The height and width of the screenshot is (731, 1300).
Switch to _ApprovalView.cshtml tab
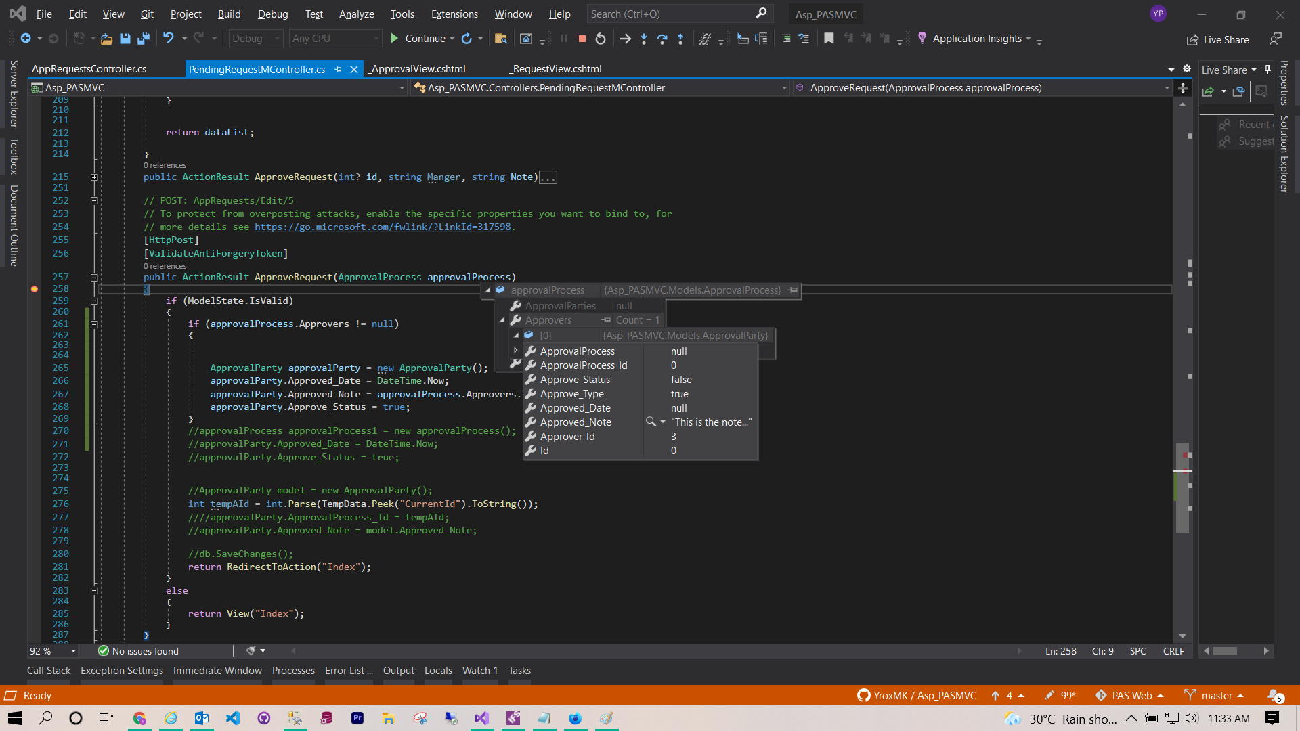tap(417, 69)
